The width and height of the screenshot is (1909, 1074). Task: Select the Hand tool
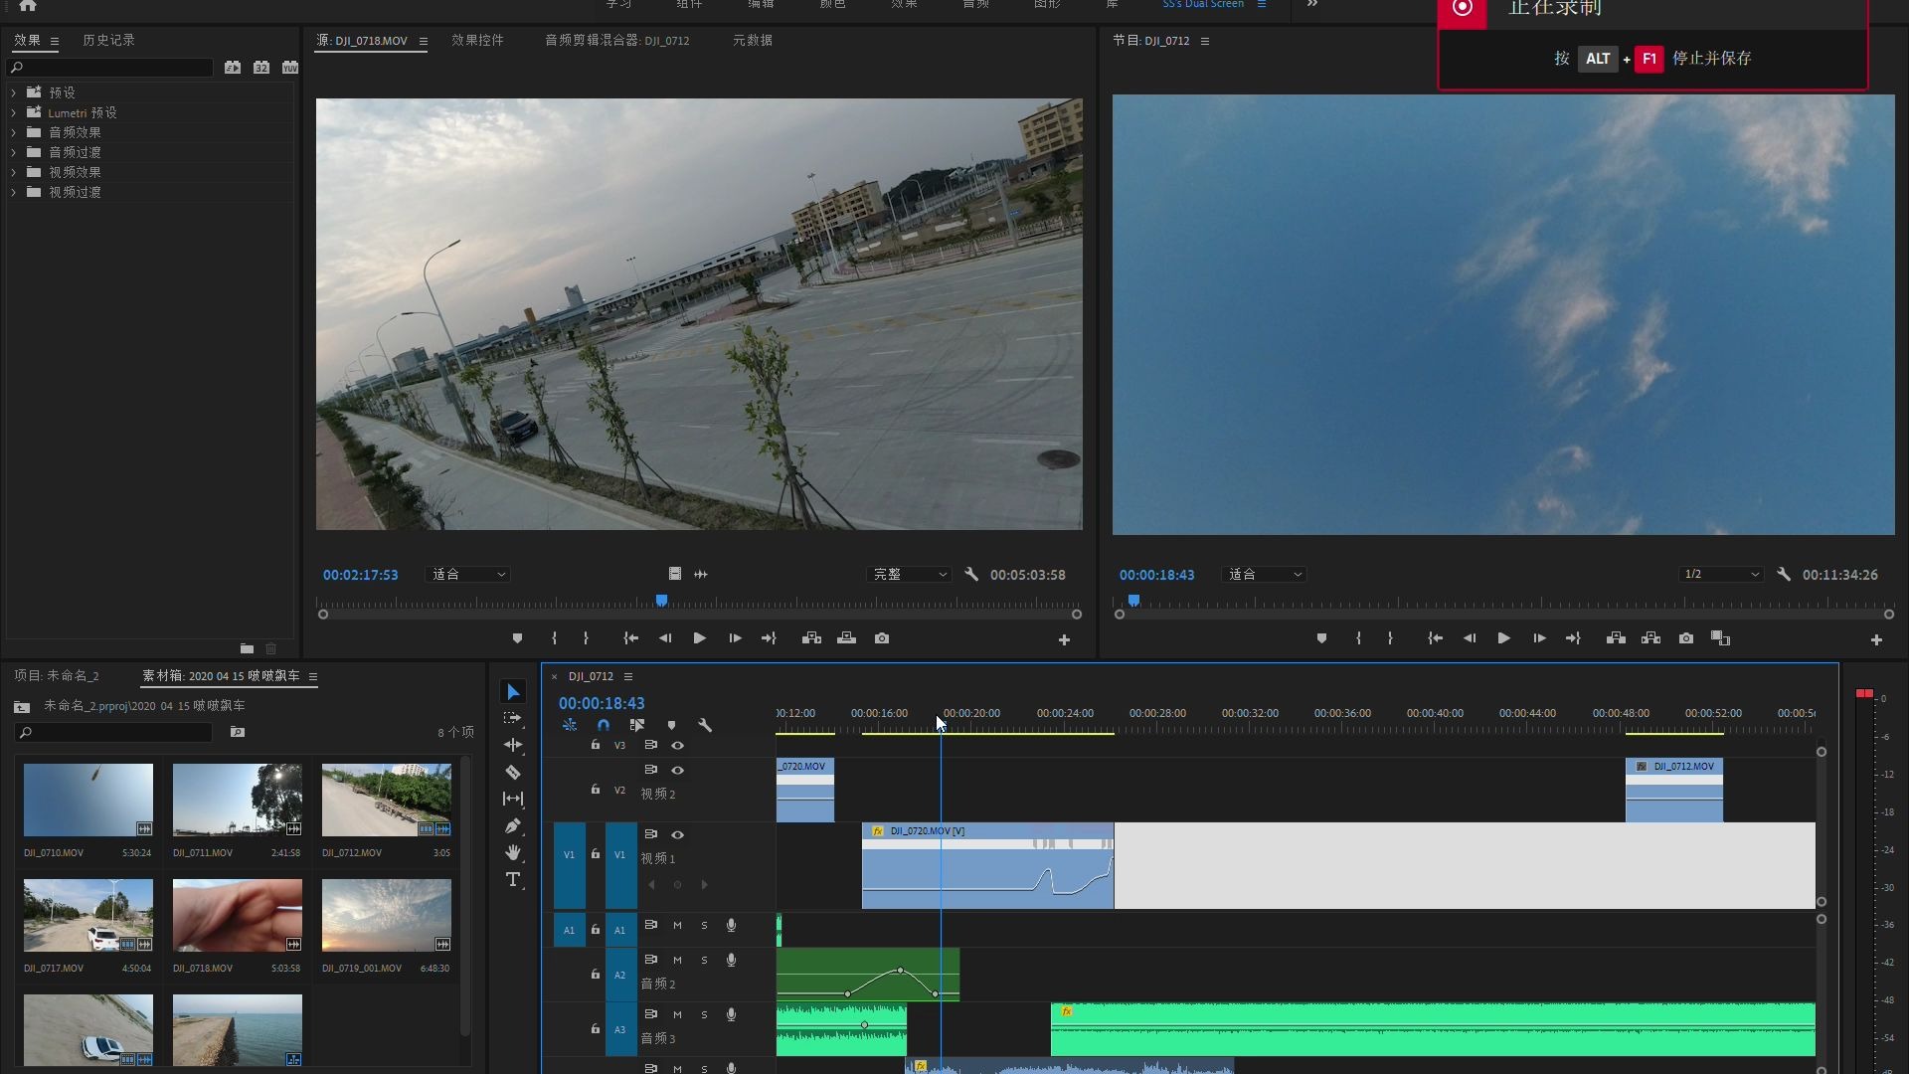tap(513, 852)
